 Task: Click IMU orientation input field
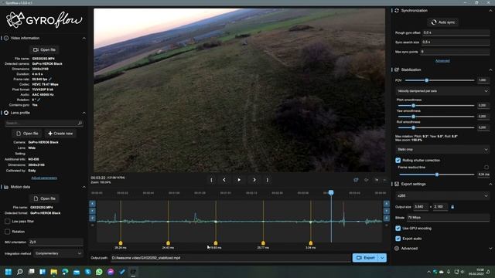tap(56, 242)
